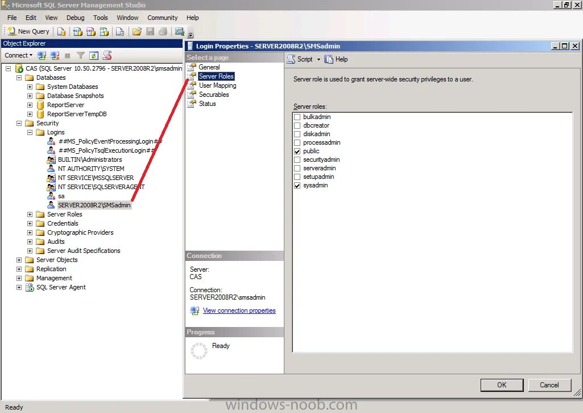The width and height of the screenshot is (583, 413).
Task: Check the processadmin server role
Action: 297,142
